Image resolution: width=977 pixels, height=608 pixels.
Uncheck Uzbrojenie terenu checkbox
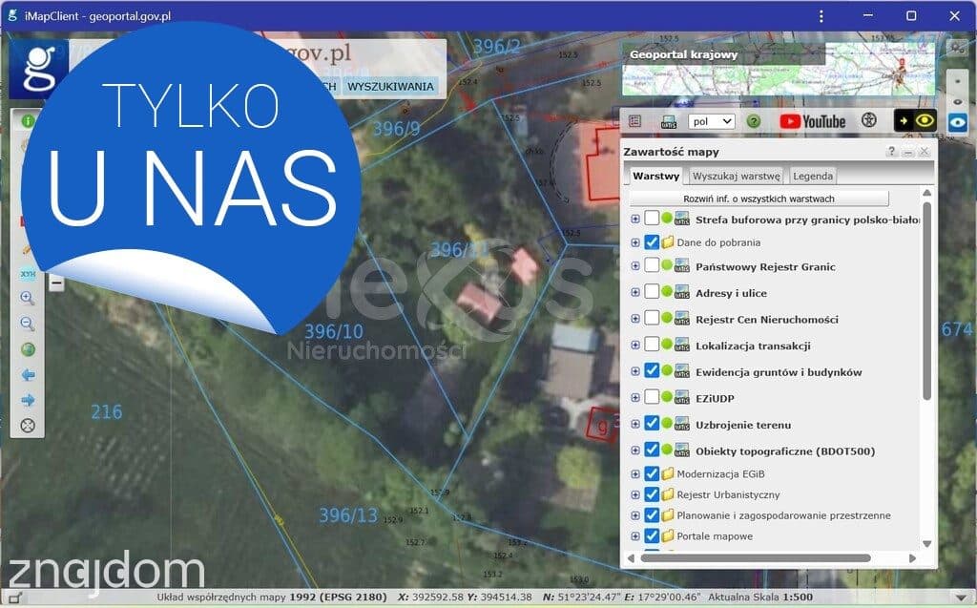pos(652,424)
